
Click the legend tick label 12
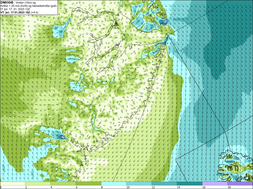point(153,187)
